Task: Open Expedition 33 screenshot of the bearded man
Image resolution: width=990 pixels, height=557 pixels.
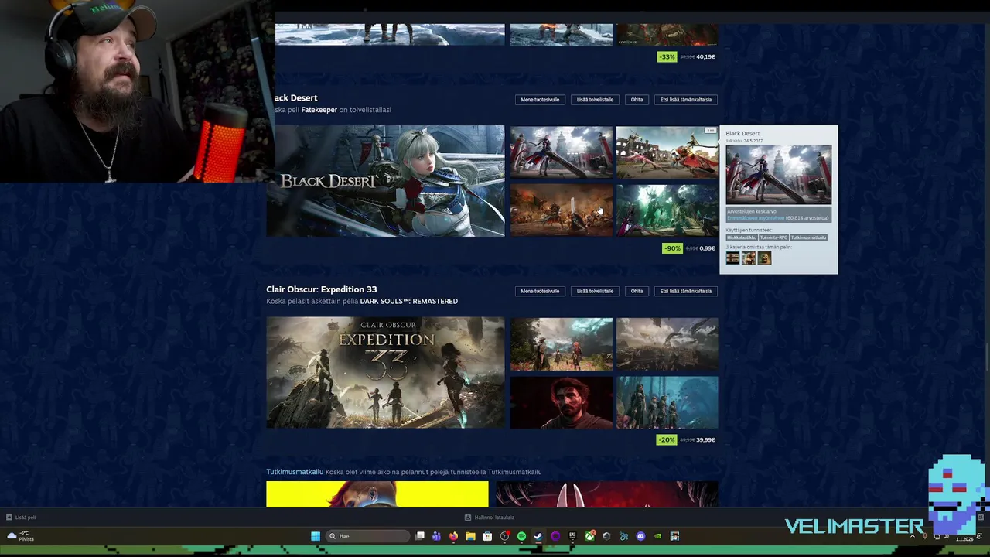Action: pos(561,402)
